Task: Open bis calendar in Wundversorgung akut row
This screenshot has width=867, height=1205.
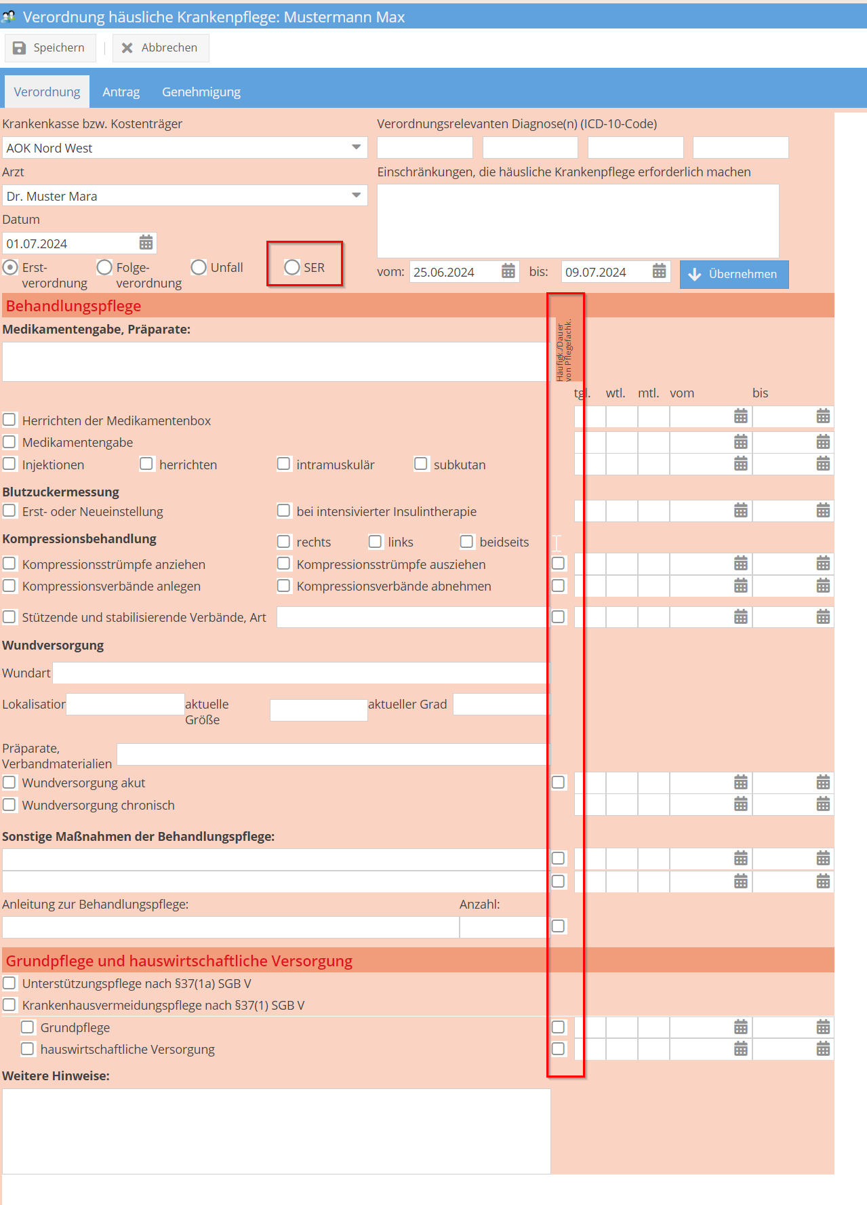Action: [822, 783]
